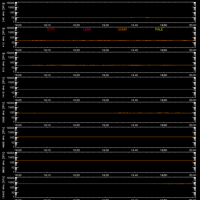Click the 1415 MHz [SFU] axis title
This screenshot has width=200, height=200.
point(3,87)
